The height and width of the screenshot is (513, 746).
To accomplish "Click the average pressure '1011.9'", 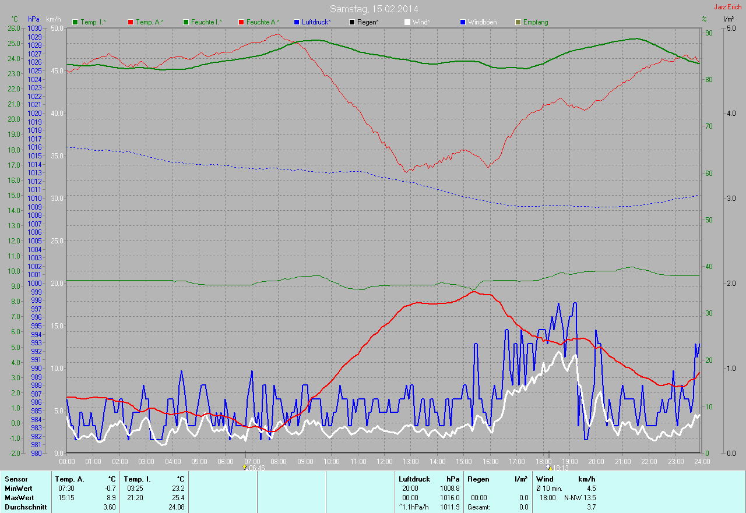I will pyautogui.click(x=449, y=507).
